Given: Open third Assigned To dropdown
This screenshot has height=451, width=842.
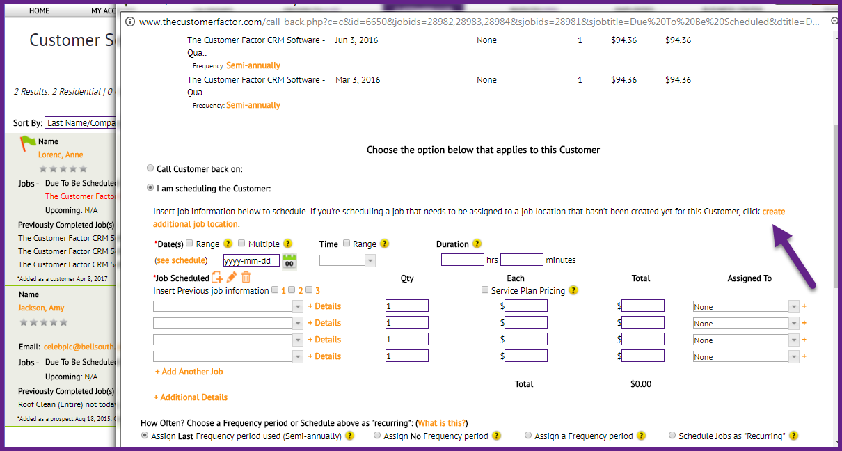Looking at the screenshot, I should (x=745, y=340).
